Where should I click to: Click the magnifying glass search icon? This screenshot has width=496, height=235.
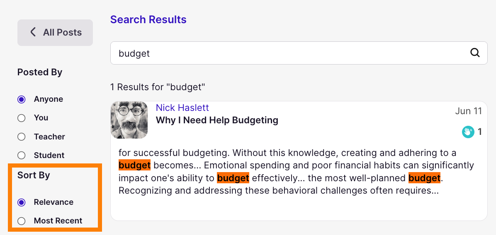pos(475,53)
